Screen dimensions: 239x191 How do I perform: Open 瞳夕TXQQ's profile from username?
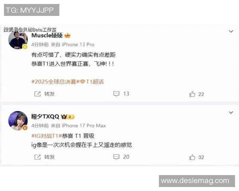pos(45,117)
